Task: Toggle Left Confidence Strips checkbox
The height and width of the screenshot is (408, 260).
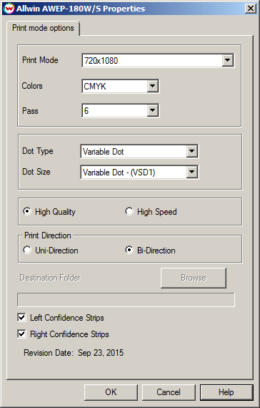Action: 21,317
